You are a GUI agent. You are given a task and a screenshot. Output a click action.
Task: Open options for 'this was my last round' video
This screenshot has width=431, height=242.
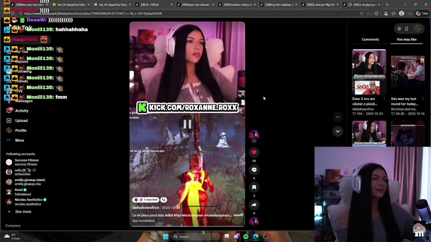423,98
